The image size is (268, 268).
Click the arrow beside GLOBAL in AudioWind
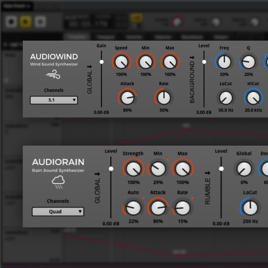(90, 67)
